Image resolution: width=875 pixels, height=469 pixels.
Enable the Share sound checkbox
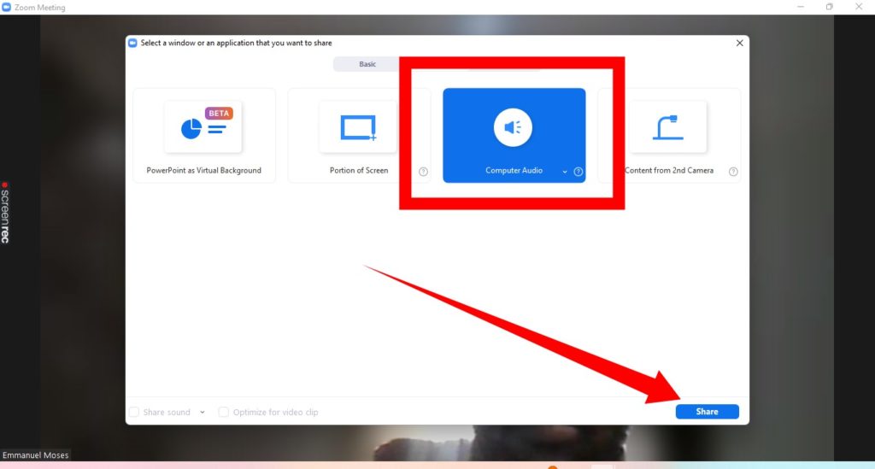click(134, 412)
